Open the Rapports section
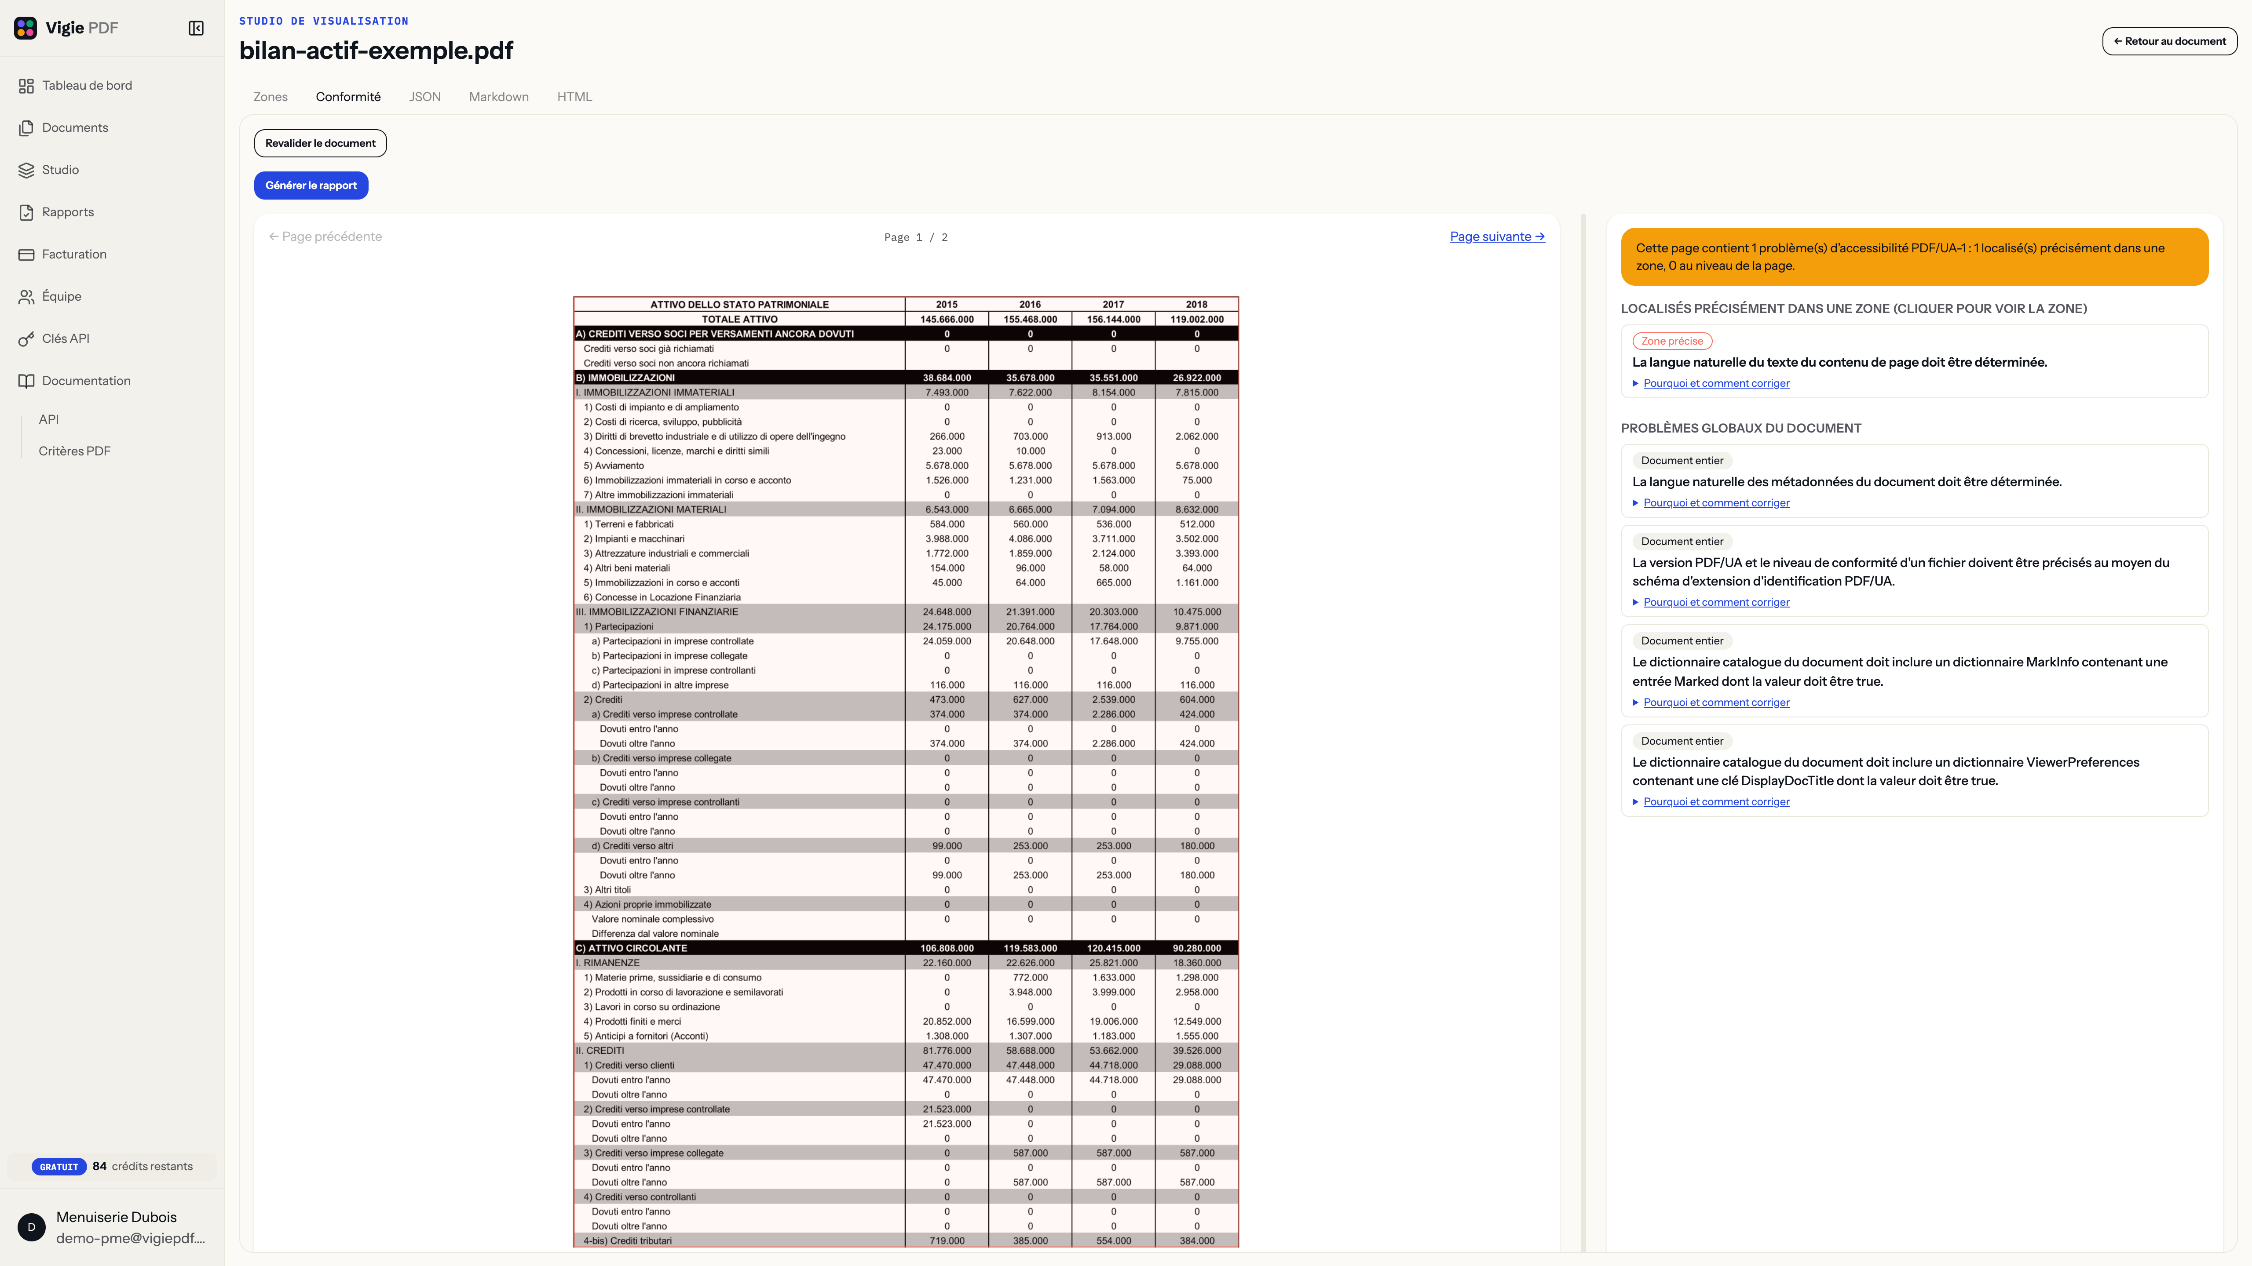2252x1266 pixels. [x=112, y=212]
